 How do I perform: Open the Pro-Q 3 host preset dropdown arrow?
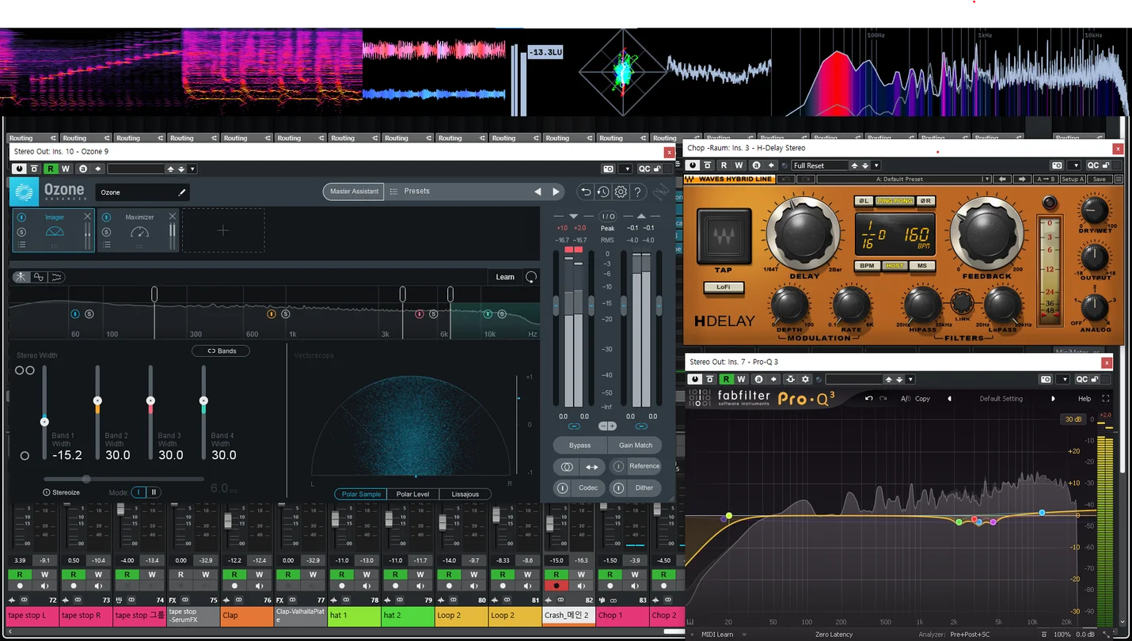click(x=910, y=380)
